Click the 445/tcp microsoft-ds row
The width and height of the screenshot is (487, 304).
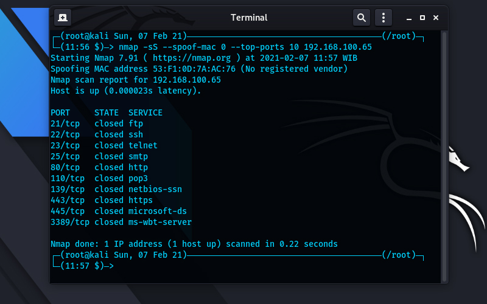point(119,211)
